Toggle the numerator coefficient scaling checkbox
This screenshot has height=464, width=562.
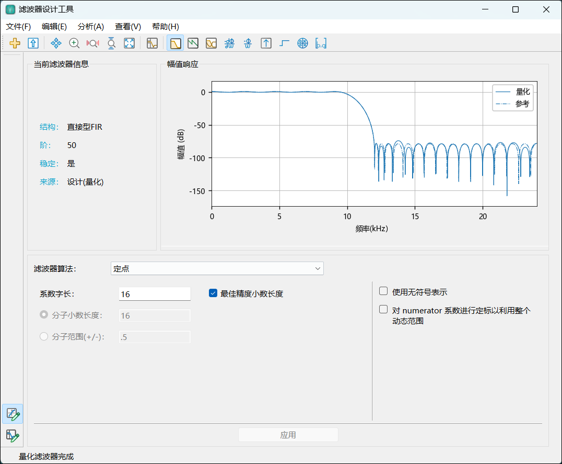pos(383,310)
